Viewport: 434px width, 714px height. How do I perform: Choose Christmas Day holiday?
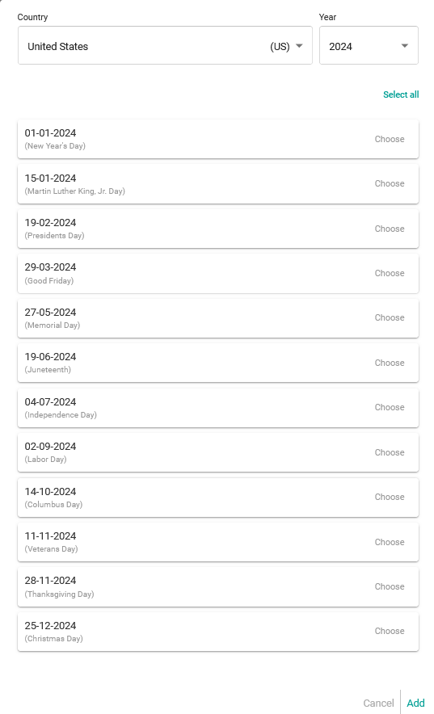pyautogui.click(x=390, y=631)
